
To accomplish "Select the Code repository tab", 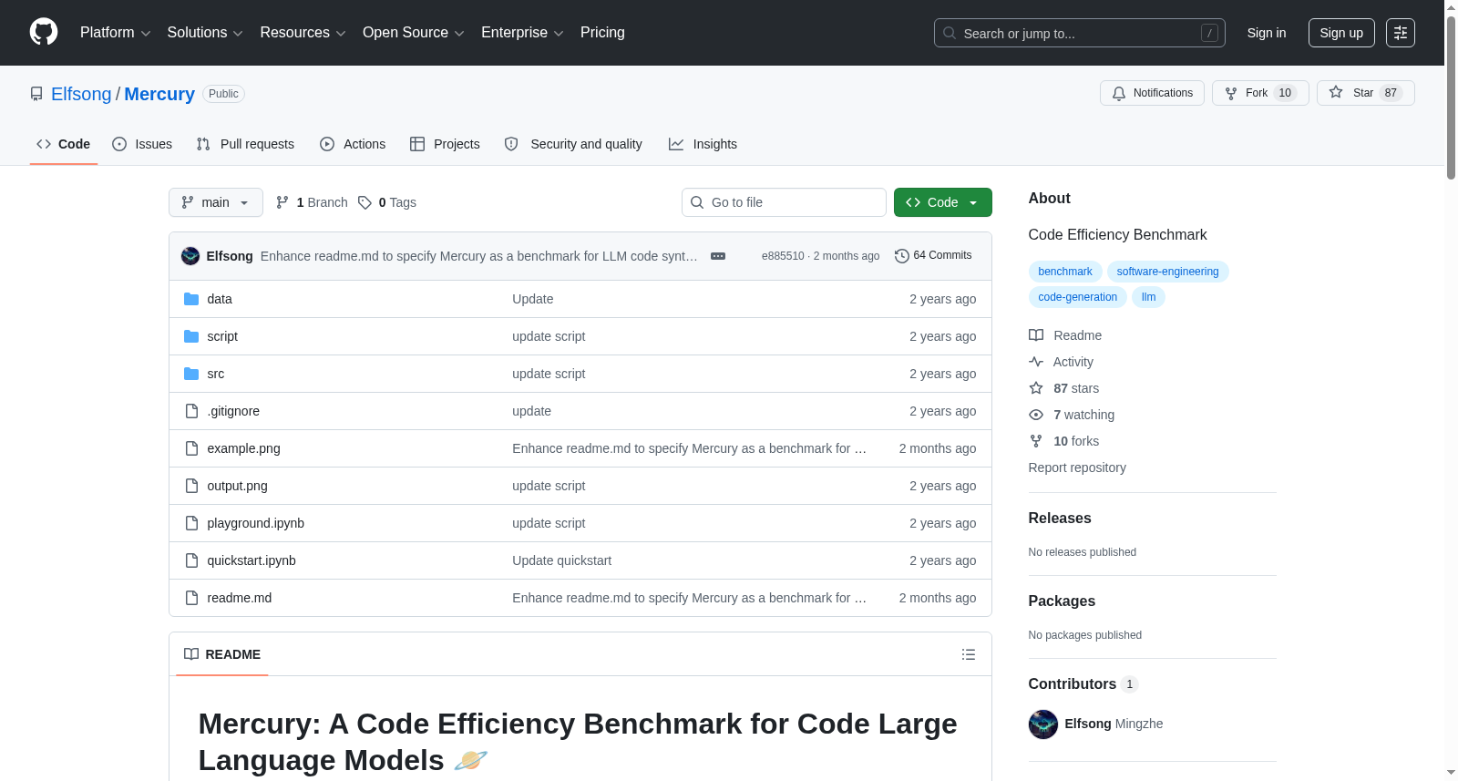I will pyautogui.click(x=64, y=144).
